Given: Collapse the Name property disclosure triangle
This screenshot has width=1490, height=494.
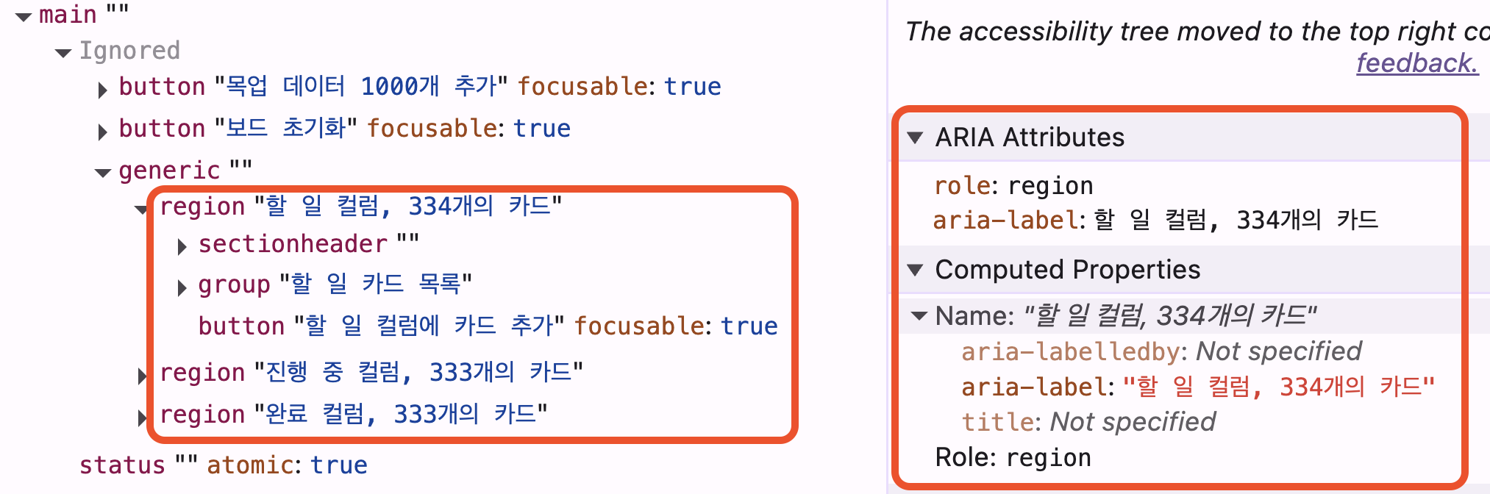Looking at the screenshot, I should coord(919,315).
